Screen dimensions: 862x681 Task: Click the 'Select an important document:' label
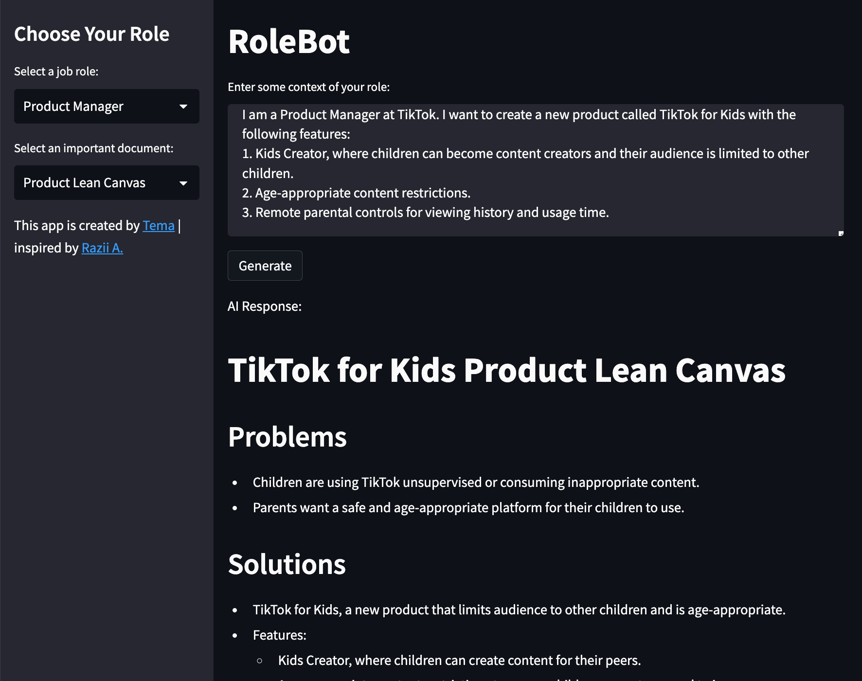point(94,148)
